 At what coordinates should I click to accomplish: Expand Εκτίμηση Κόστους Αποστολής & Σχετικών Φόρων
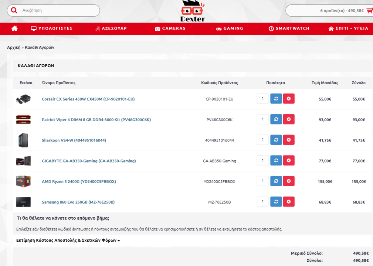(x=68, y=241)
